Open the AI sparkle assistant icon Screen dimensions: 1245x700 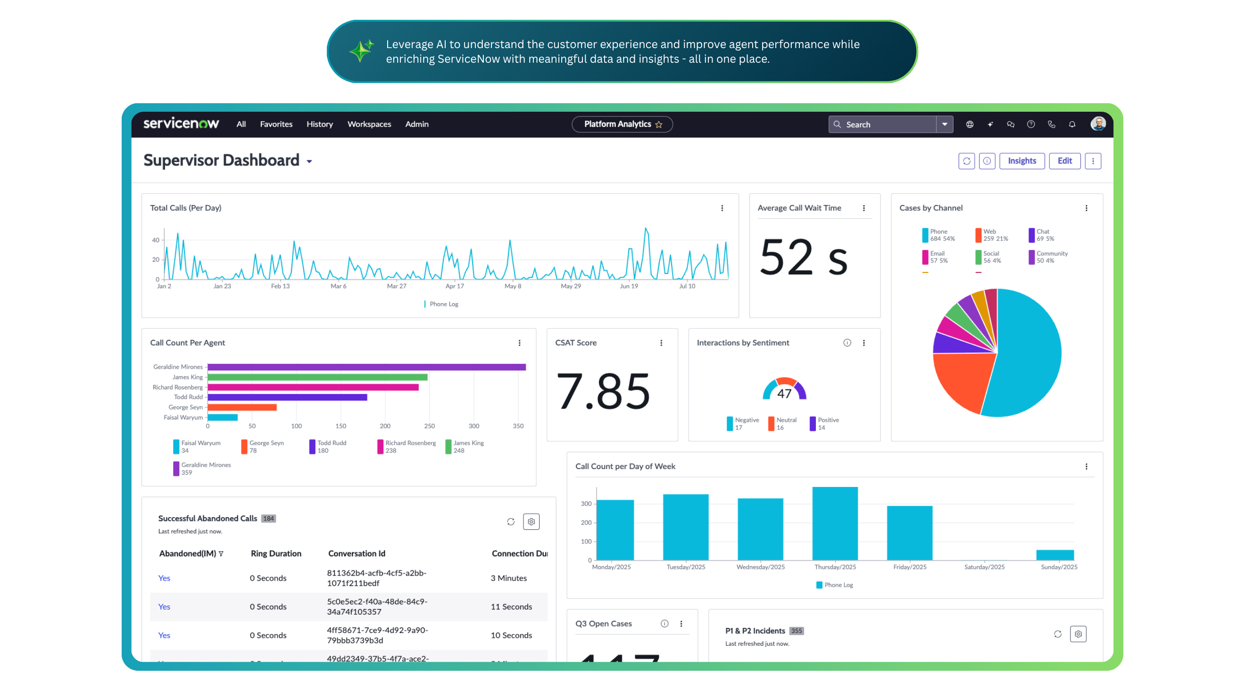pyautogui.click(x=990, y=124)
